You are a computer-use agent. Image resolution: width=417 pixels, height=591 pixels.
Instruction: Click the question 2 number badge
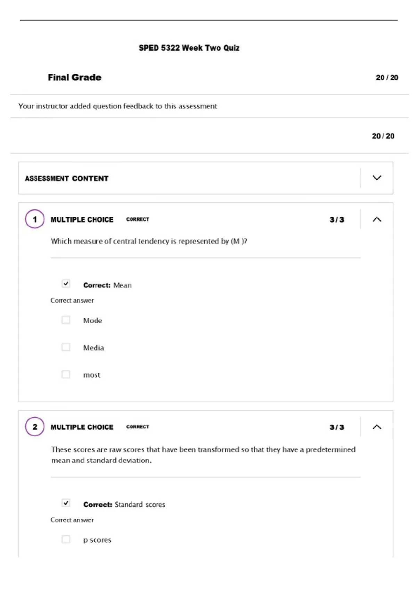click(x=35, y=427)
